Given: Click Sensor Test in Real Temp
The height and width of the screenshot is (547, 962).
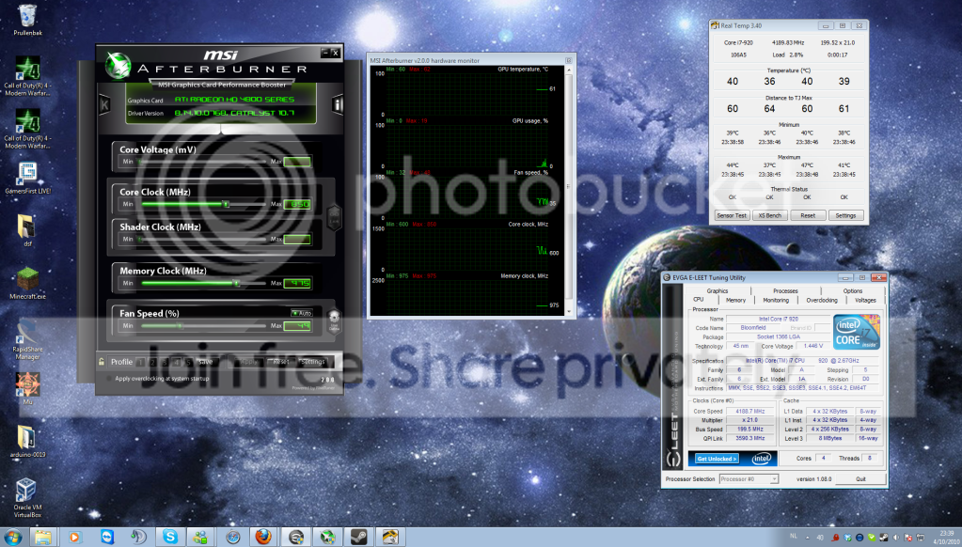Looking at the screenshot, I should click(x=732, y=215).
